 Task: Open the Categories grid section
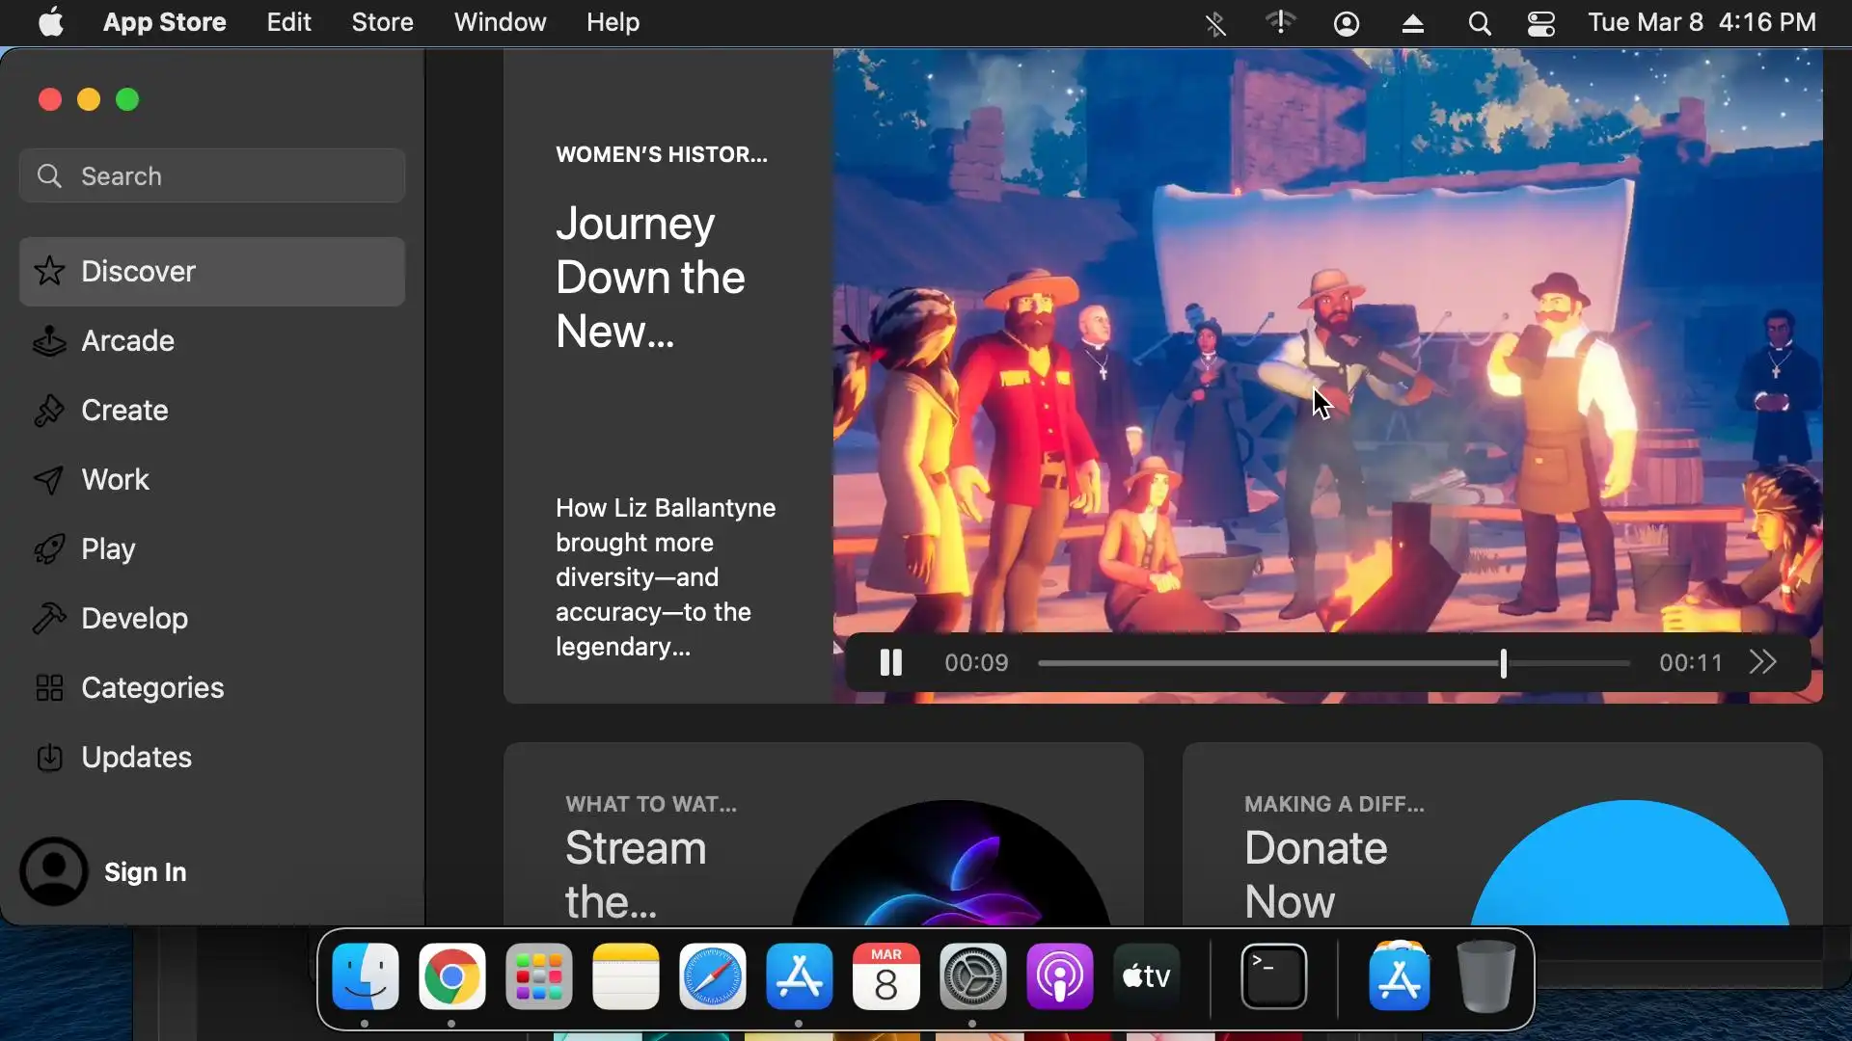(151, 688)
